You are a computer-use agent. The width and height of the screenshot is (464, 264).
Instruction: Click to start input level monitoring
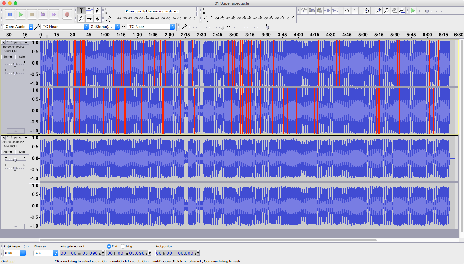(x=152, y=11)
